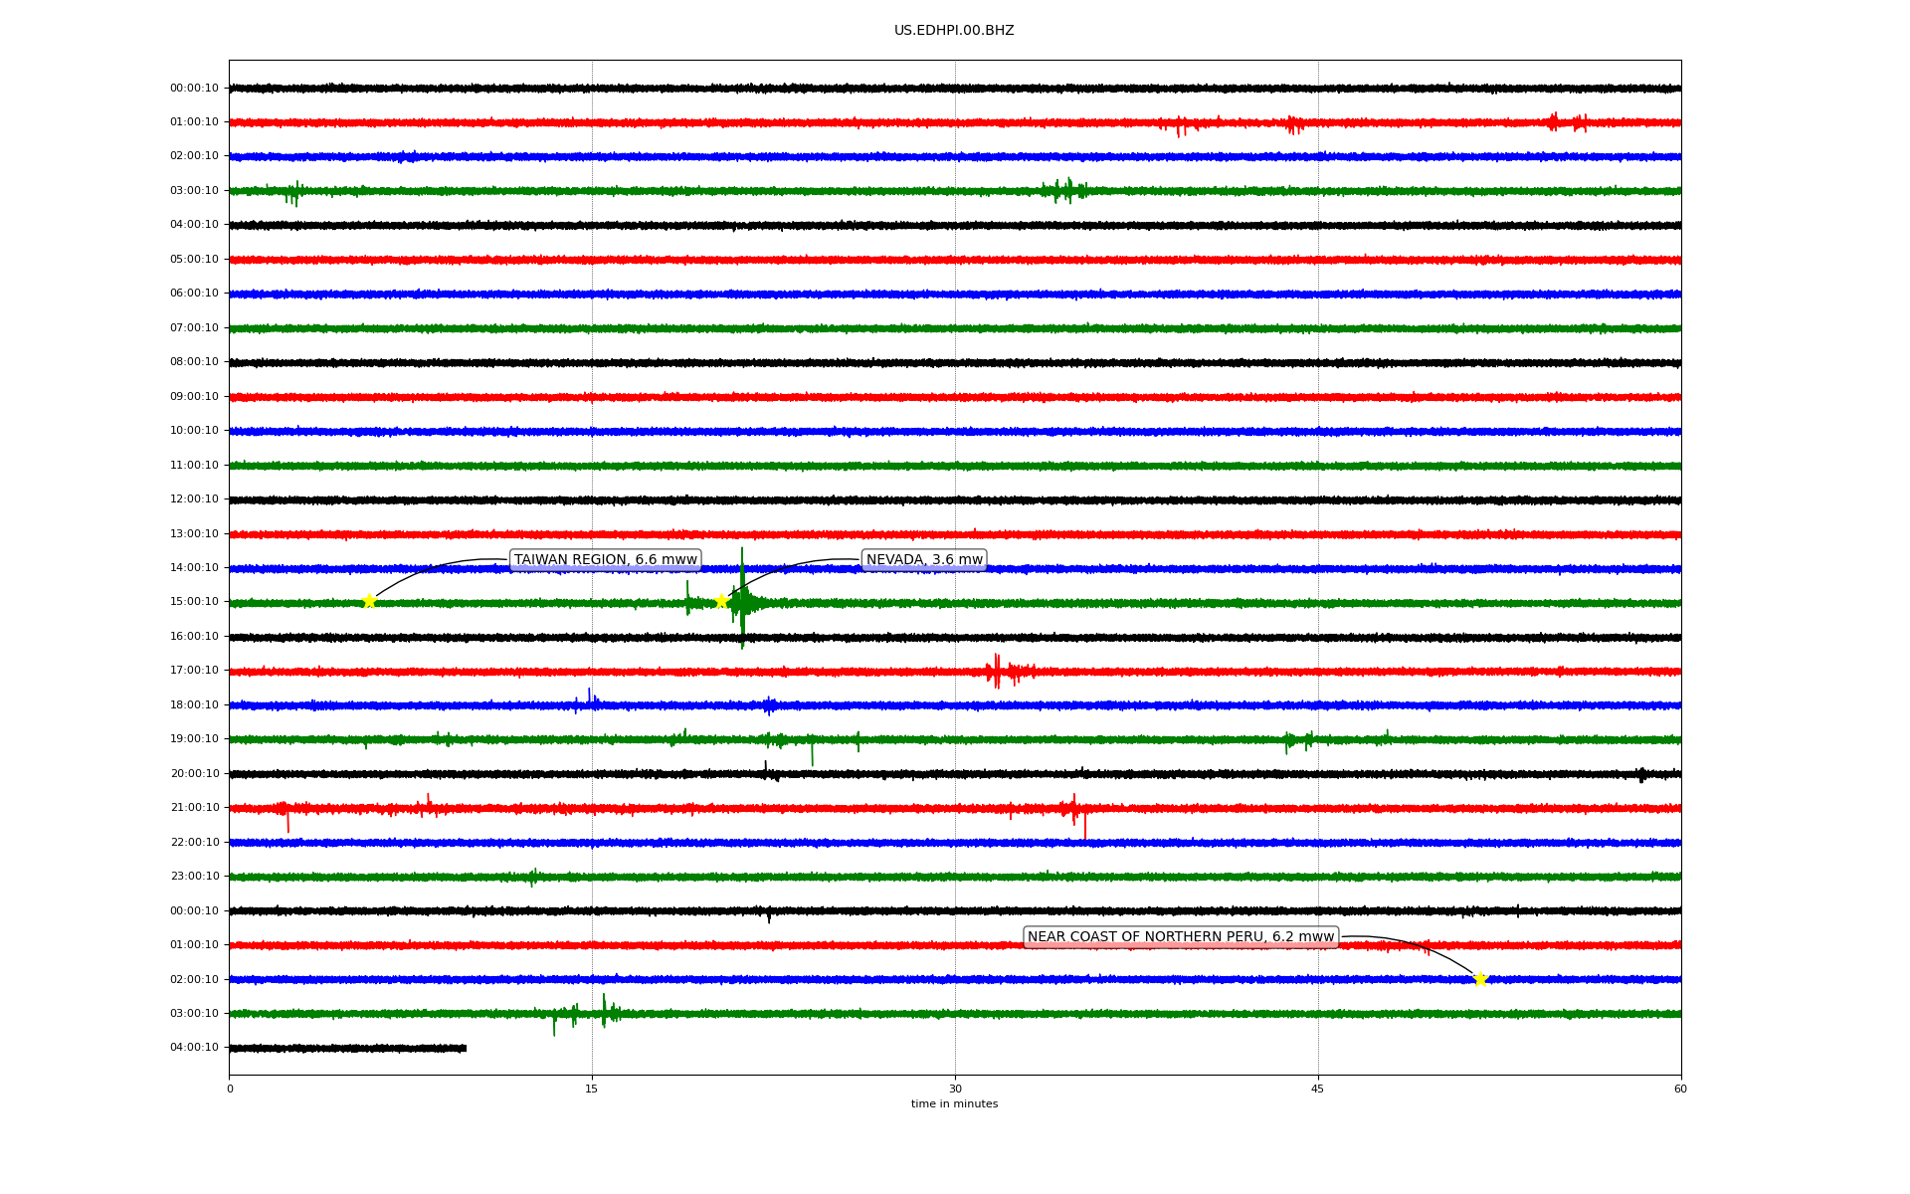The image size is (1910, 1194).
Task: Click the short black trace at 04:00:10
Action: coord(348,1048)
